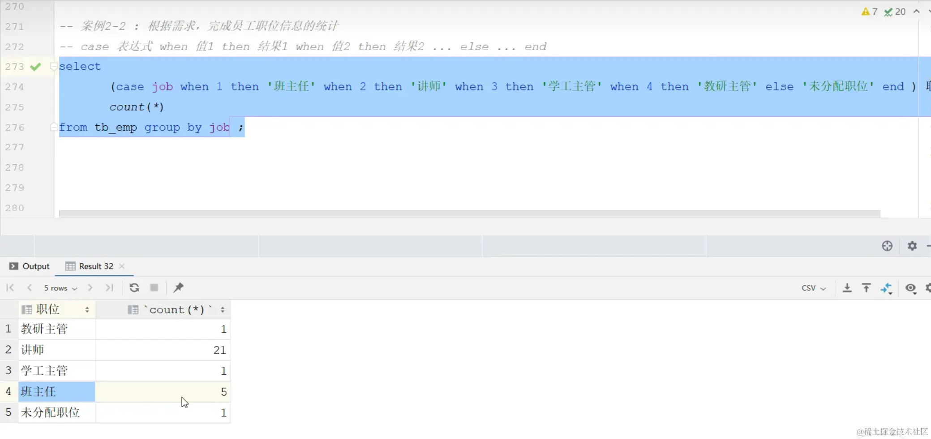Click the compare results icon
This screenshot has height=439, width=931.
(x=887, y=289)
